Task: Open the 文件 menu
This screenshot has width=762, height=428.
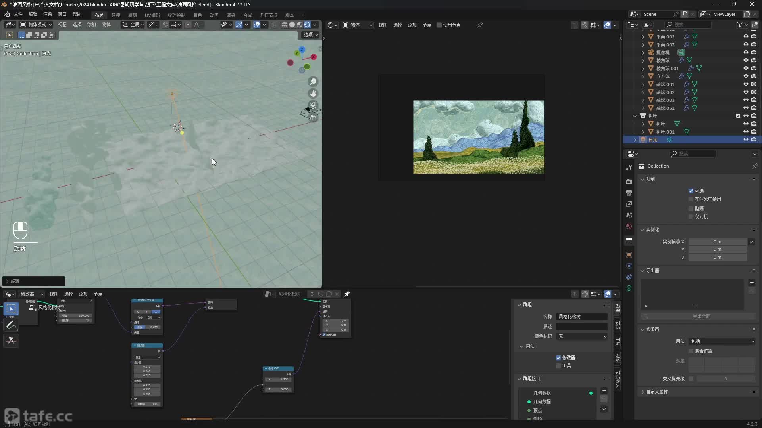Action: point(18,14)
